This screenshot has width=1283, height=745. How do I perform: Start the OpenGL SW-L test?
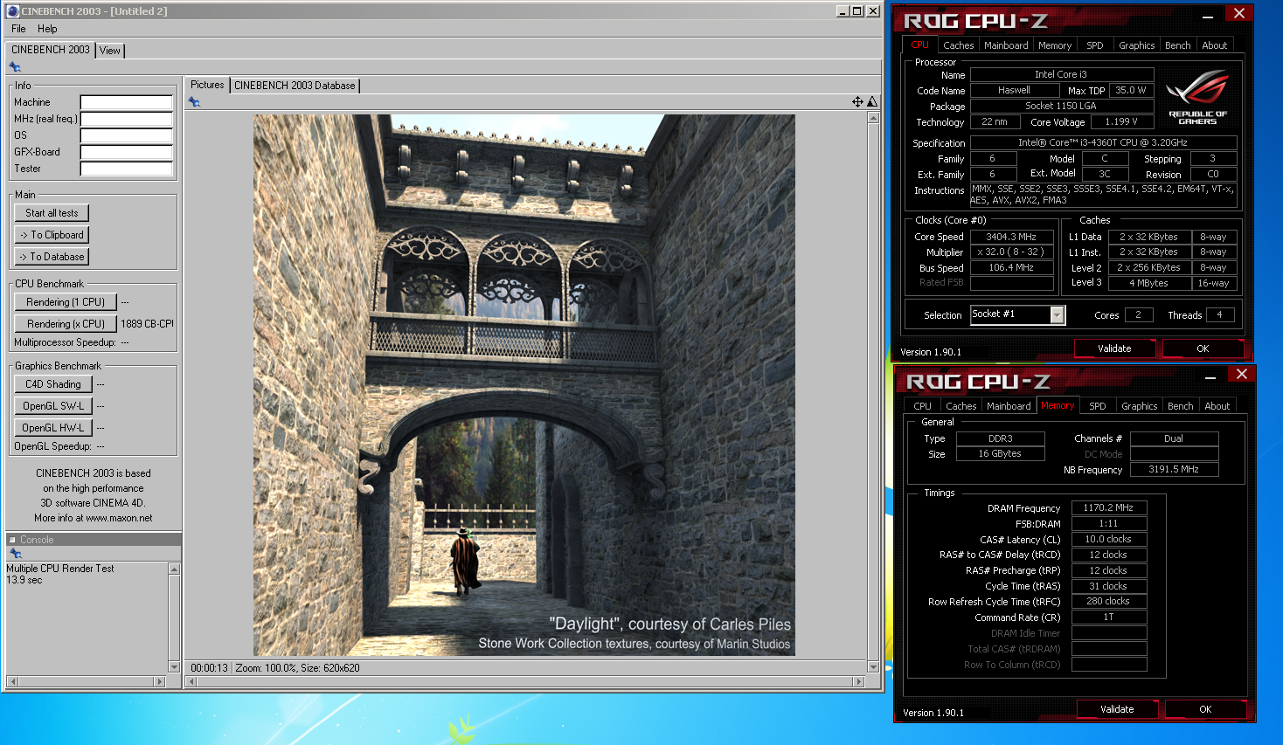coord(52,406)
